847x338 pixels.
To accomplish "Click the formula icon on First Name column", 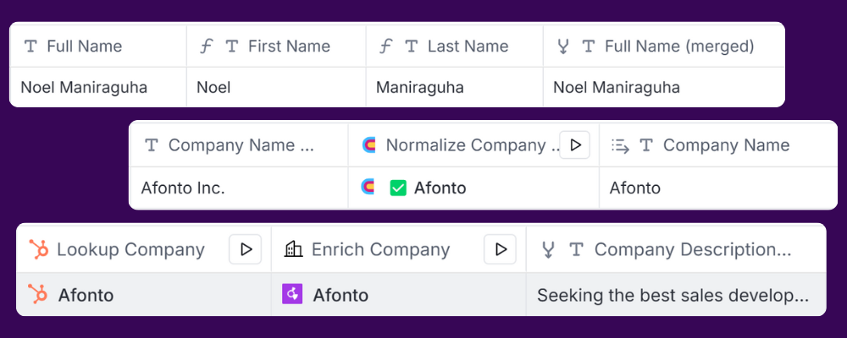I will 205,46.
